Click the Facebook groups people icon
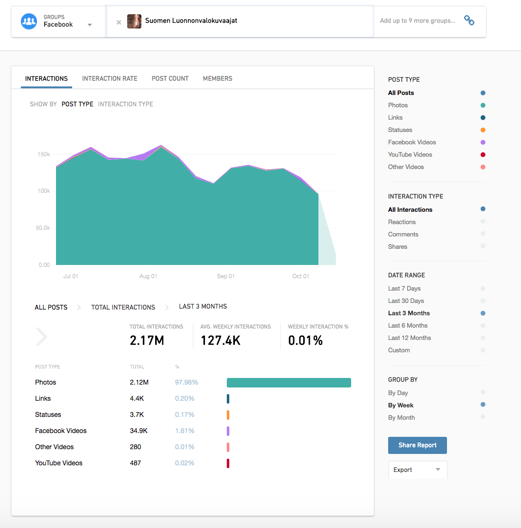The image size is (521, 528). point(29,21)
